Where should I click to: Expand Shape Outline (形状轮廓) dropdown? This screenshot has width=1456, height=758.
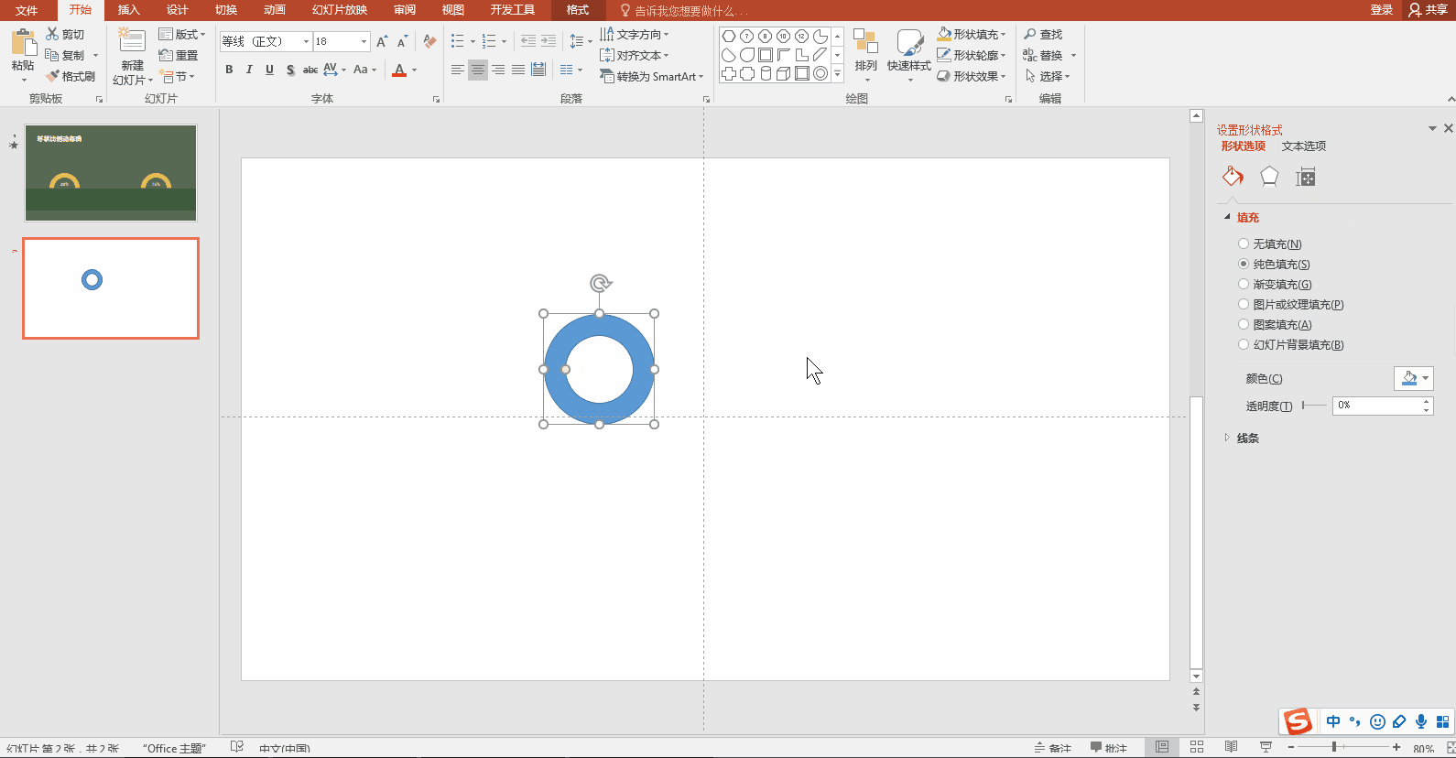point(1003,55)
